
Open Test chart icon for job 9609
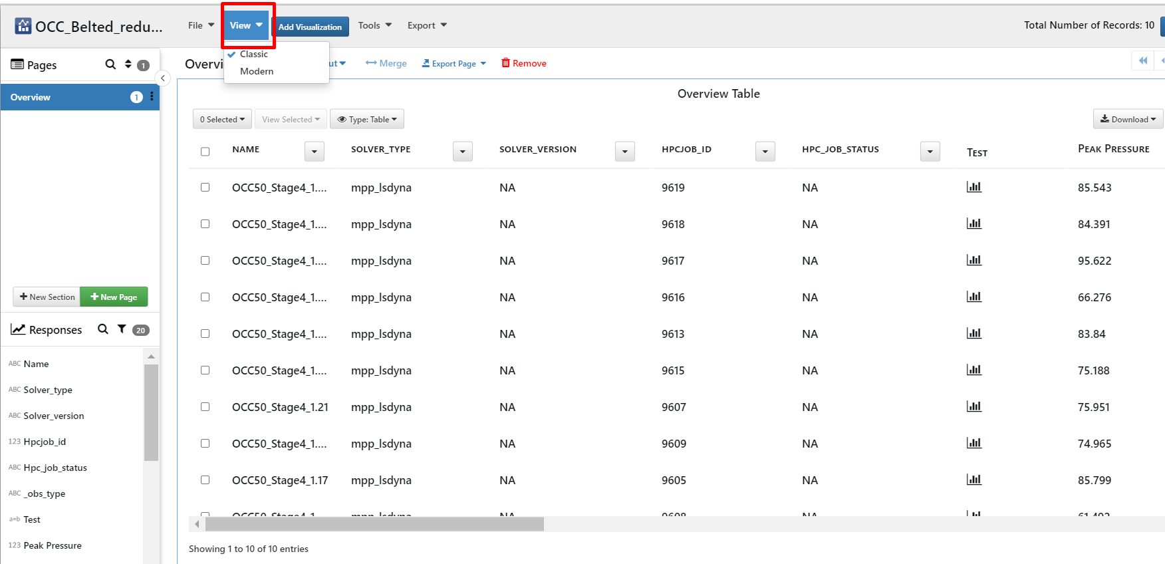tap(974, 443)
